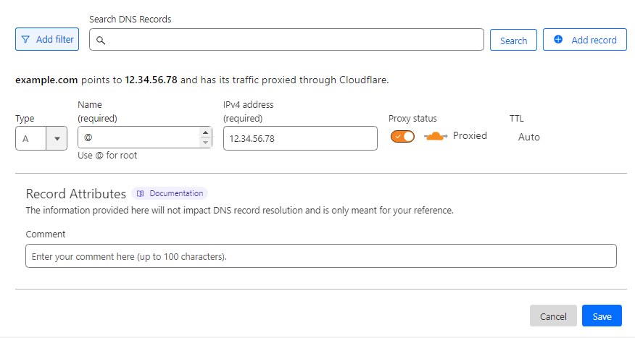Click the Add filter button
The image size is (635, 338).
click(47, 39)
